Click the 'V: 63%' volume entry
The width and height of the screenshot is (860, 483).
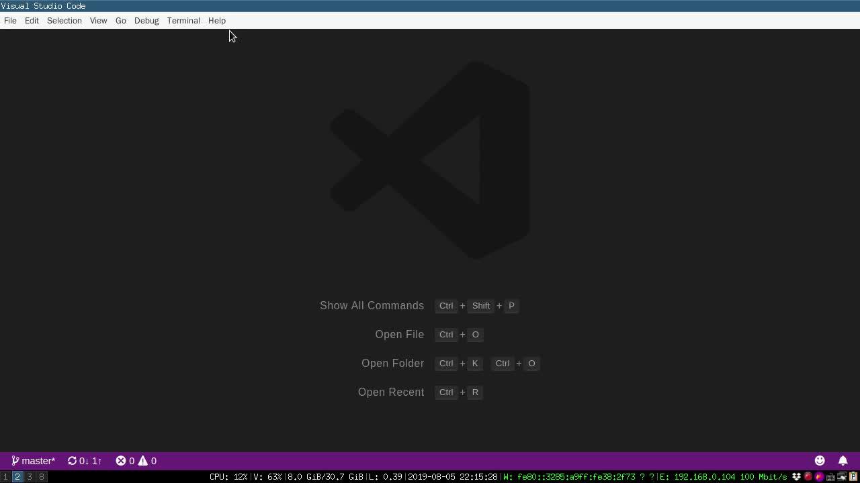click(267, 477)
